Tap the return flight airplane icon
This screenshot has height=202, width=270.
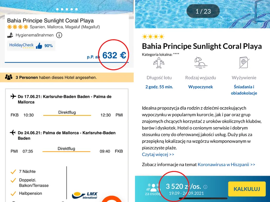point(13,132)
